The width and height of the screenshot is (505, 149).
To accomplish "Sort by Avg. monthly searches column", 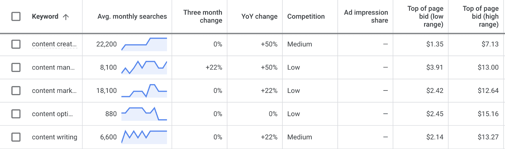I will 132,16.
